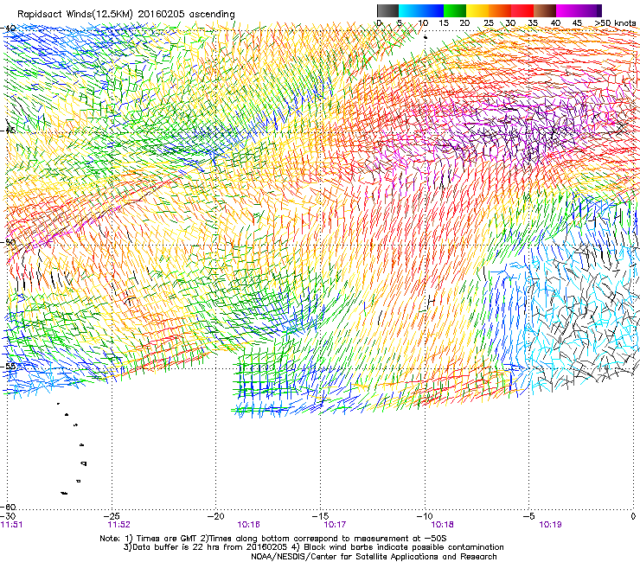
Task: Click the gray 0-5 knots legend swatch
Action: (x=388, y=10)
